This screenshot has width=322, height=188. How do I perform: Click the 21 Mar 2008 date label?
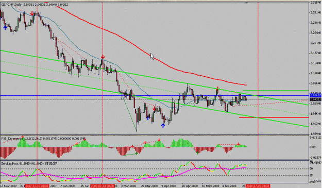149,186
